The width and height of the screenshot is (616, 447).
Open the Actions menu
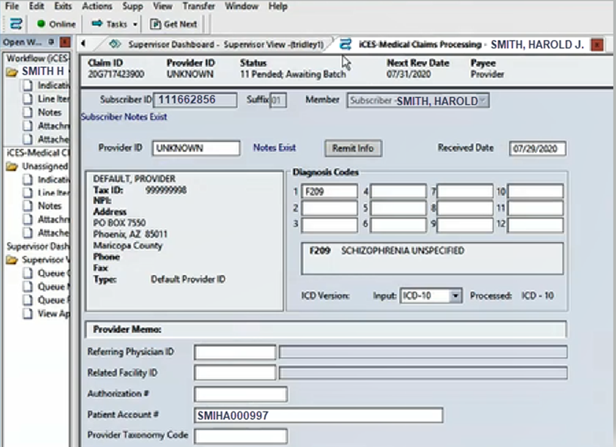click(97, 6)
